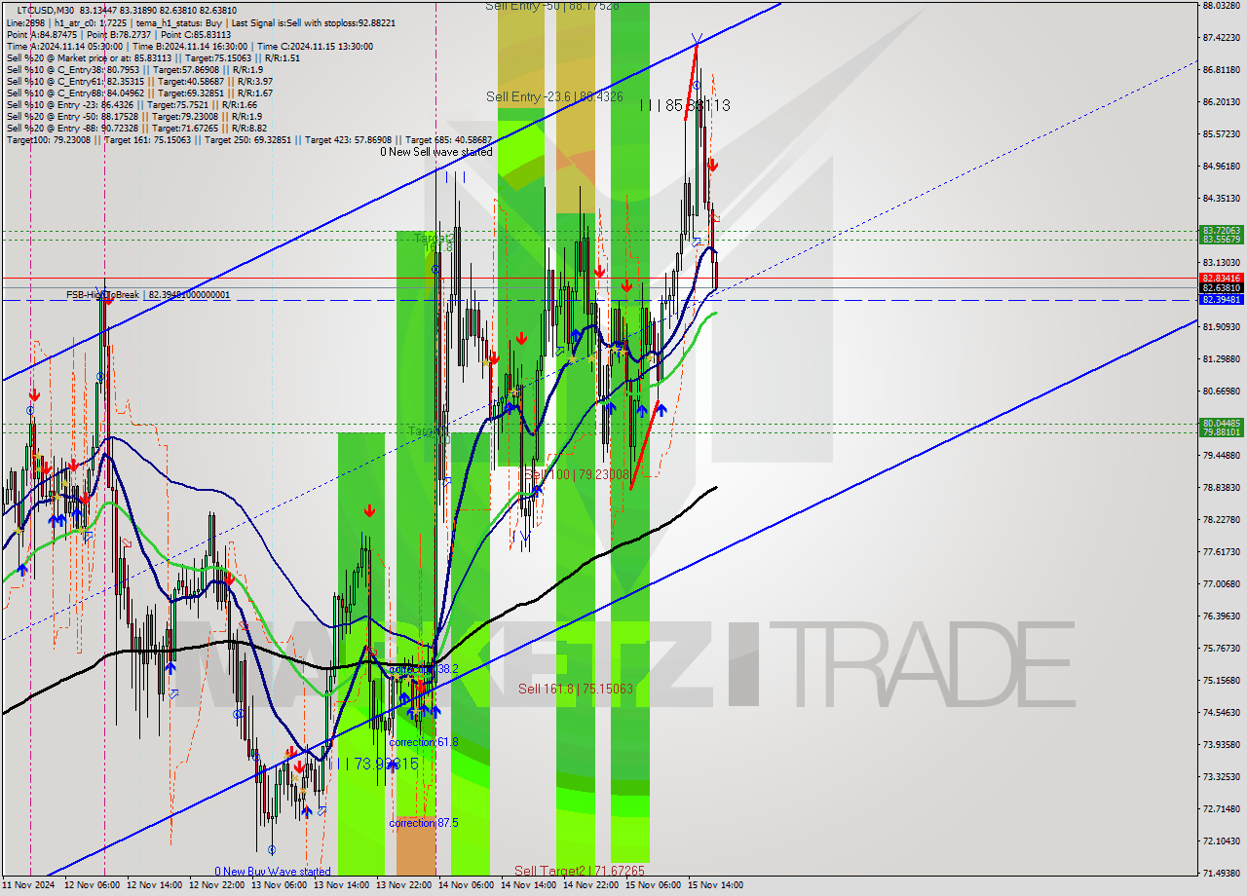
Task: Click the 'correction 38.2' label
Action: click(x=424, y=669)
